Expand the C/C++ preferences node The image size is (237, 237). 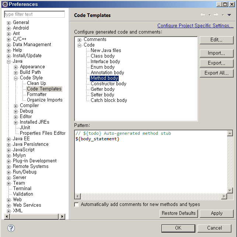pyautogui.click(x=8, y=39)
